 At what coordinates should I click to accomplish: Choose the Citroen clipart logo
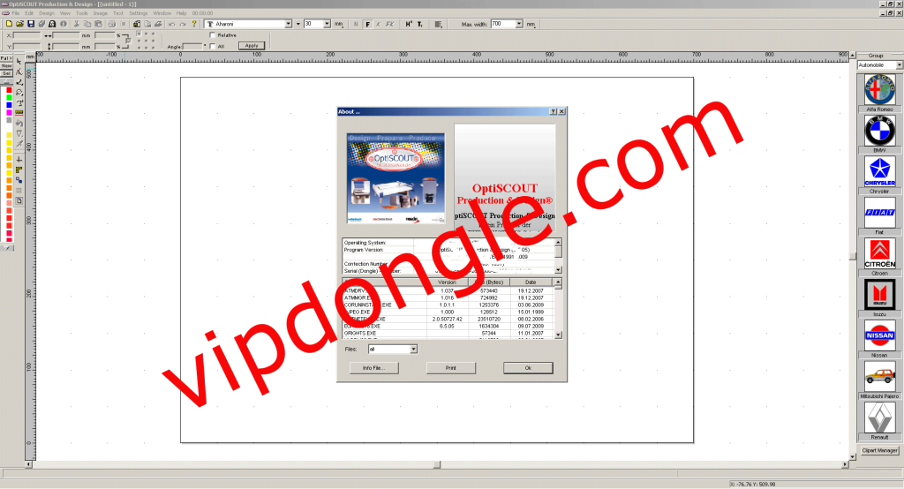(x=879, y=253)
